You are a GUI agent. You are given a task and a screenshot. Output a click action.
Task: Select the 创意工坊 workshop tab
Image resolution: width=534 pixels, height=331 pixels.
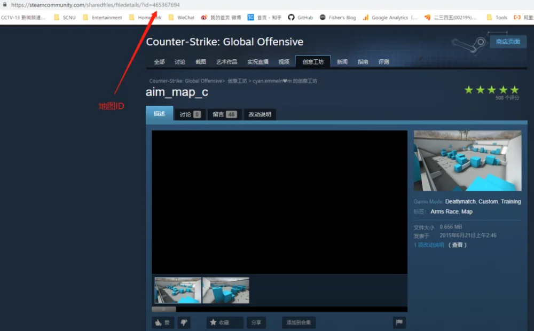point(312,61)
